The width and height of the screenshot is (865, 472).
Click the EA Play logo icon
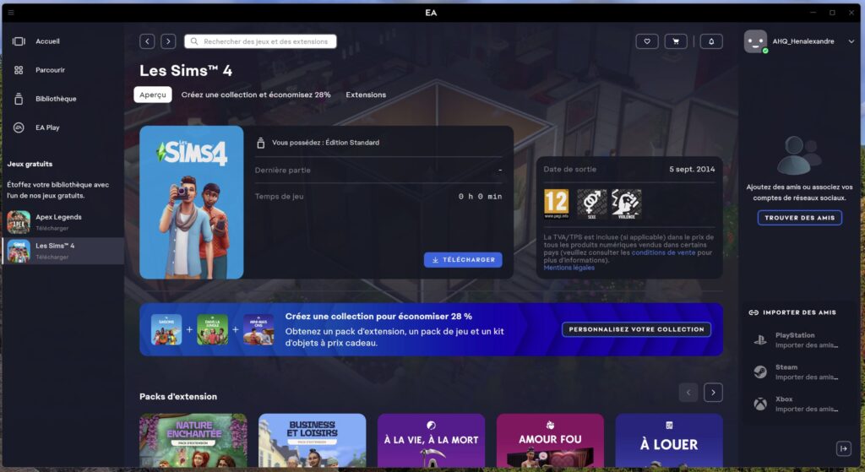click(19, 127)
